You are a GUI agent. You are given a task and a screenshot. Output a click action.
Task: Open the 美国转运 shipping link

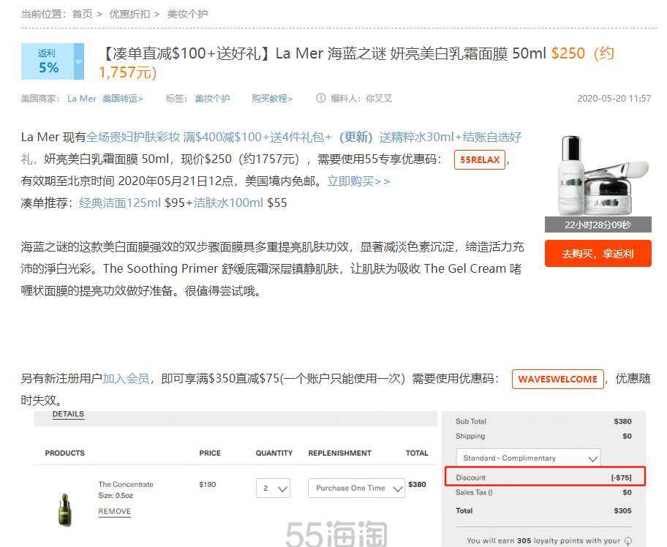123,99
